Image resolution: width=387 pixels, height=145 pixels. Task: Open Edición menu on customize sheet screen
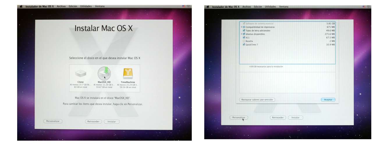tap(258, 7)
